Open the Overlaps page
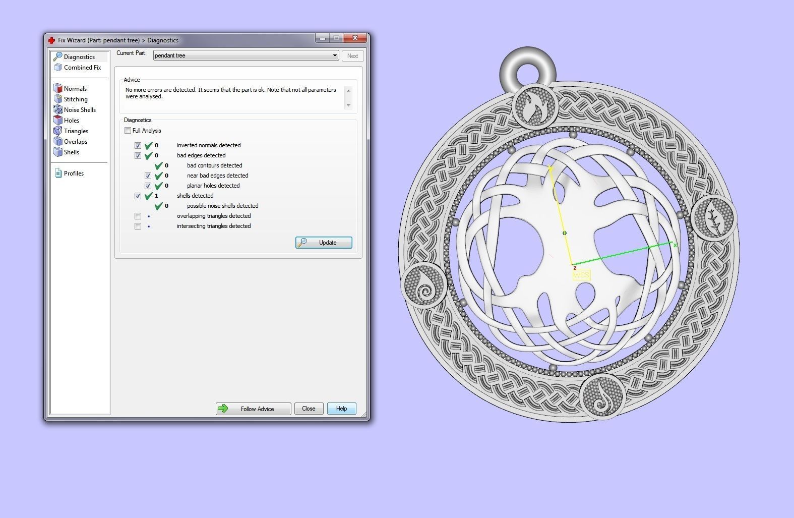 (x=76, y=141)
